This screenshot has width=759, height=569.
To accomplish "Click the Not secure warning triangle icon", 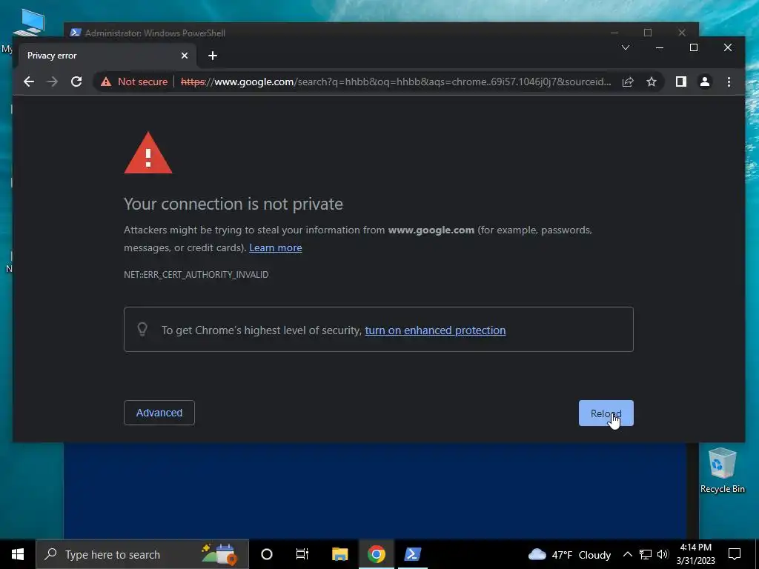I will point(106,81).
